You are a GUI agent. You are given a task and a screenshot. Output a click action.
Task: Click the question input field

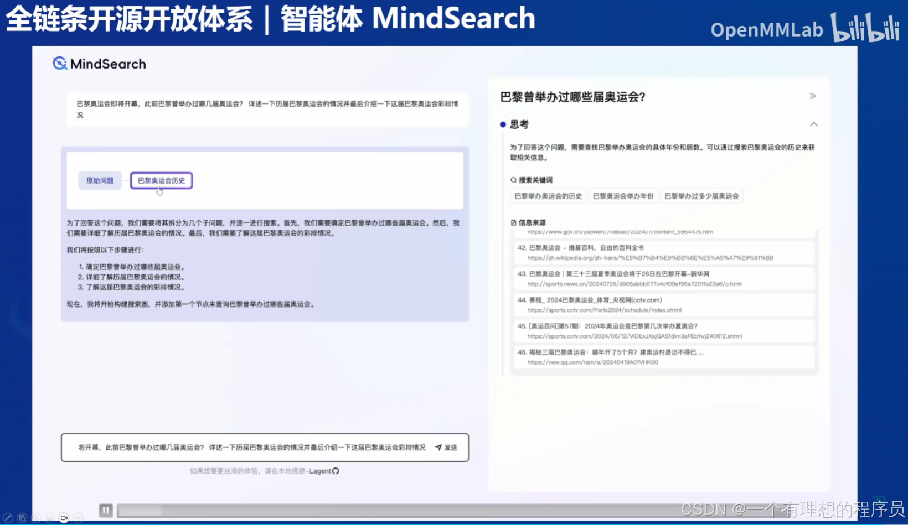click(265, 448)
